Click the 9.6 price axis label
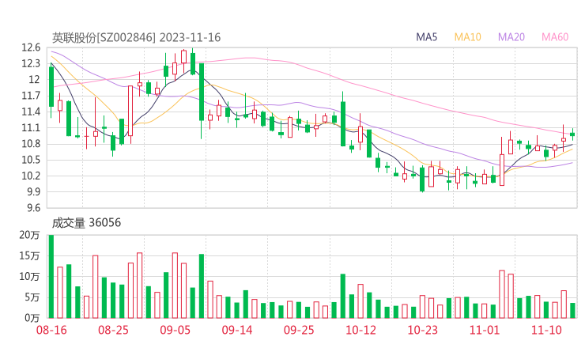This screenshot has height=348, width=585. coord(33,208)
